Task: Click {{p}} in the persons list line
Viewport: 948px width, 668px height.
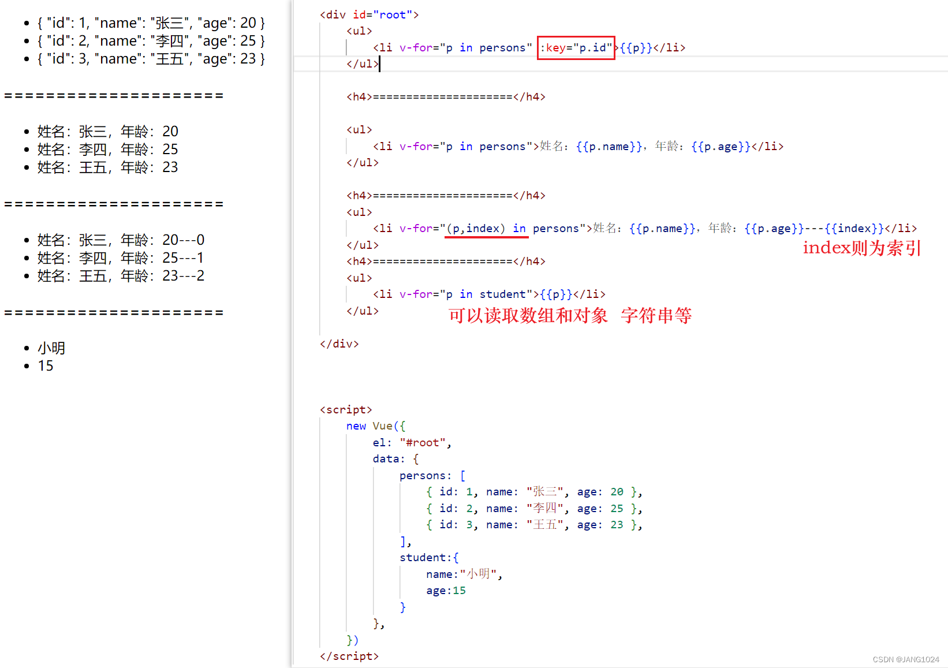Action: pos(636,47)
